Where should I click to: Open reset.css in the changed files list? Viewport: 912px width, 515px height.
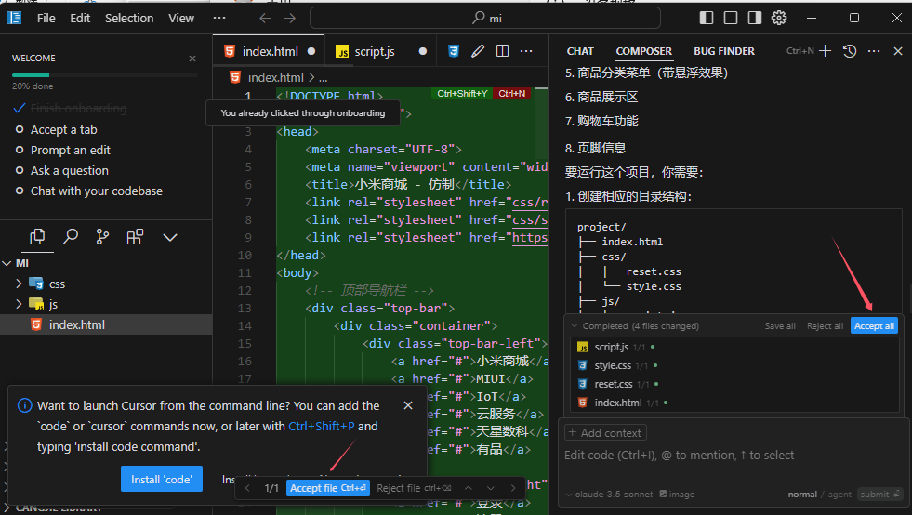coord(613,384)
